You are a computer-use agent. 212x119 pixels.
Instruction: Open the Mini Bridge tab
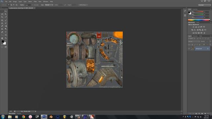[x=12, y=113]
